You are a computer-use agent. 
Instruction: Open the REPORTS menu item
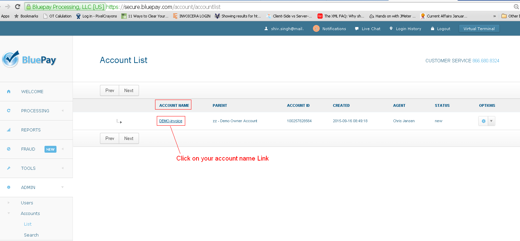pos(31,130)
